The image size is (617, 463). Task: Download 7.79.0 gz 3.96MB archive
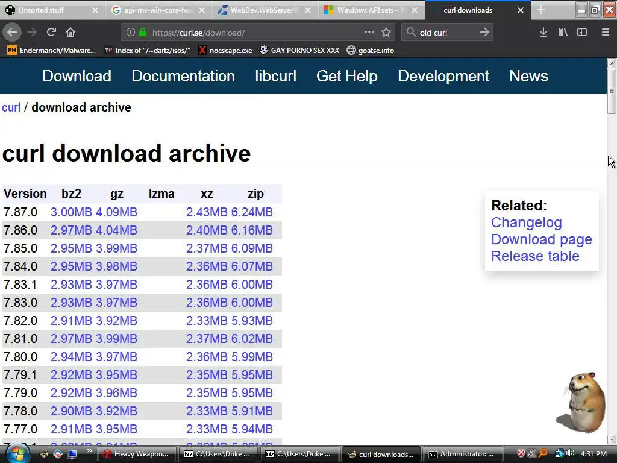[116, 393]
